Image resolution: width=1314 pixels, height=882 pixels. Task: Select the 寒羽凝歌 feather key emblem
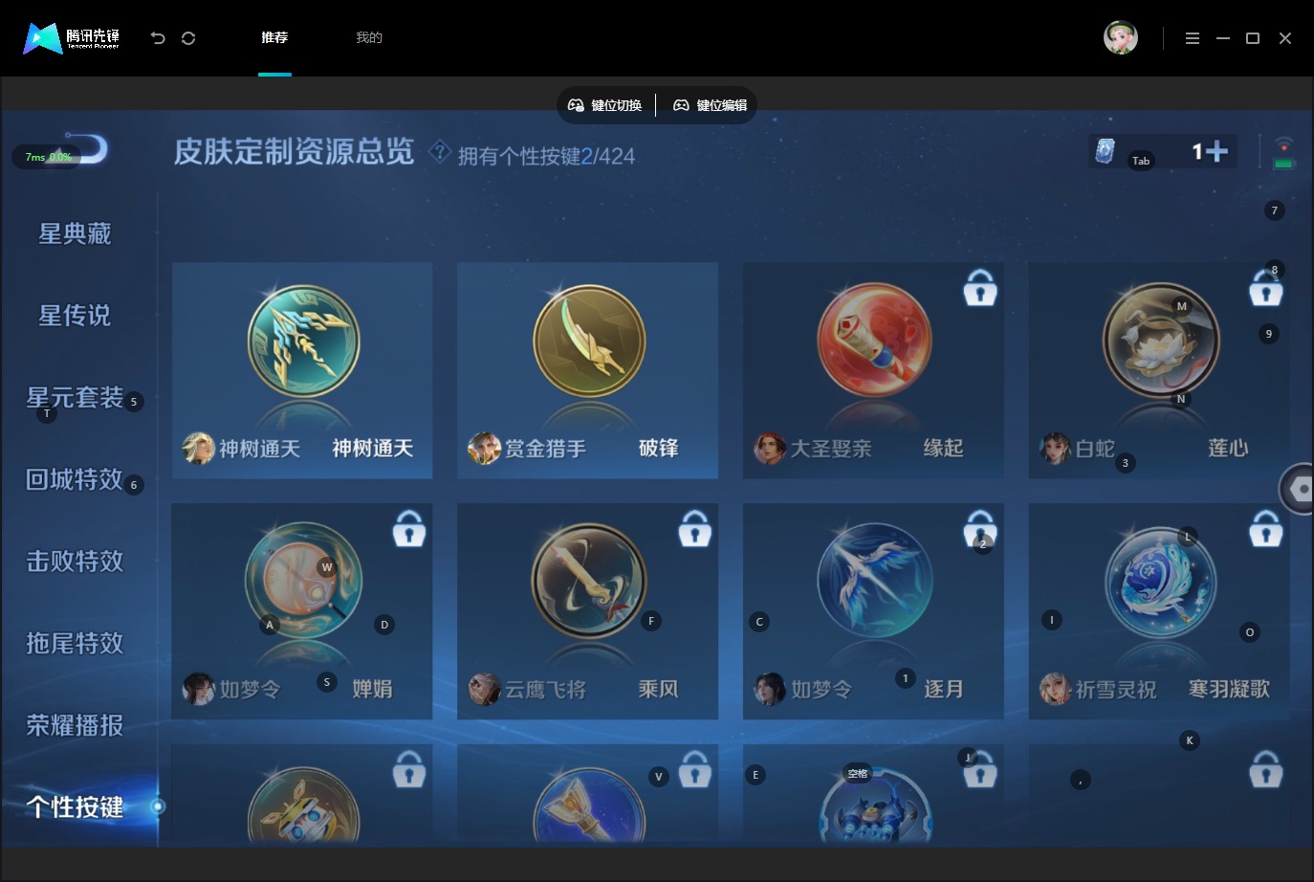point(1160,583)
